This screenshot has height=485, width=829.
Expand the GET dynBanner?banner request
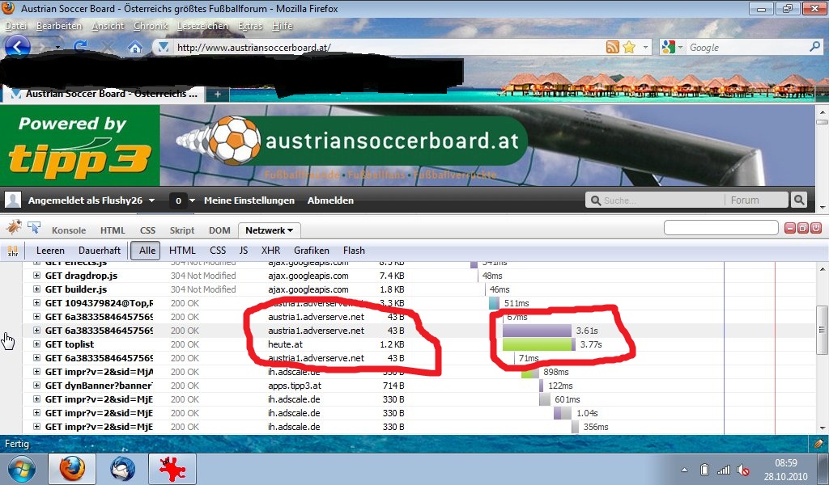click(x=36, y=386)
